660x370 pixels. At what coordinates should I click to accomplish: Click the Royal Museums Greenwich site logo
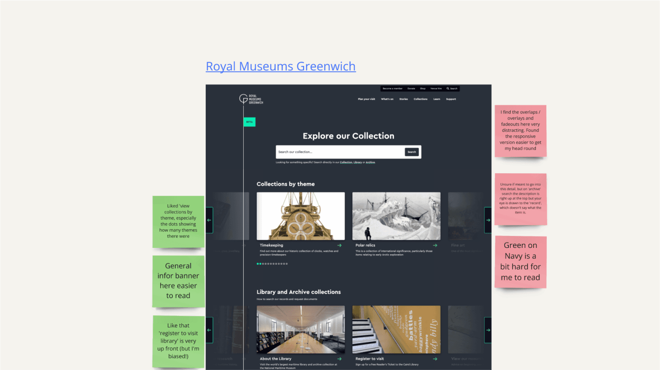(x=251, y=99)
